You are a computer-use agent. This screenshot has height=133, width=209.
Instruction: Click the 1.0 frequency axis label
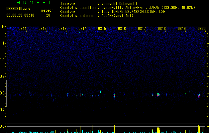(3, 60)
